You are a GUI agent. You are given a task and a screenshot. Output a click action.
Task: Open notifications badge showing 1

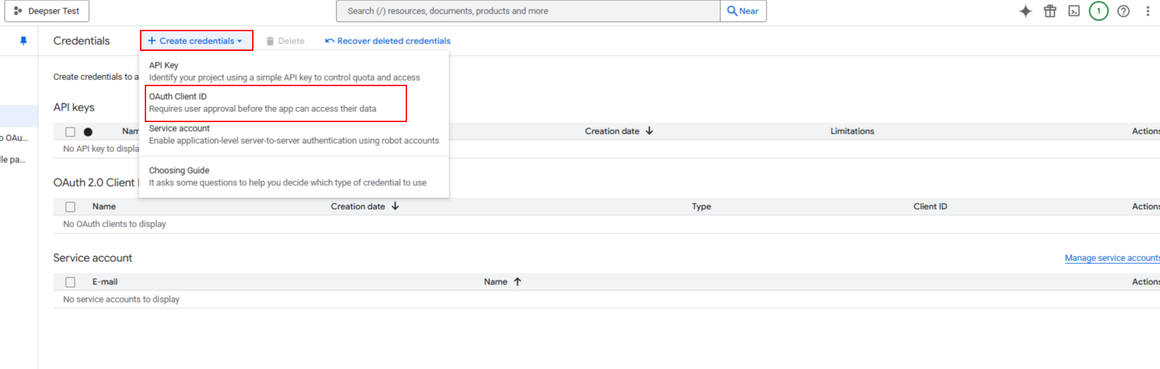pos(1098,11)
